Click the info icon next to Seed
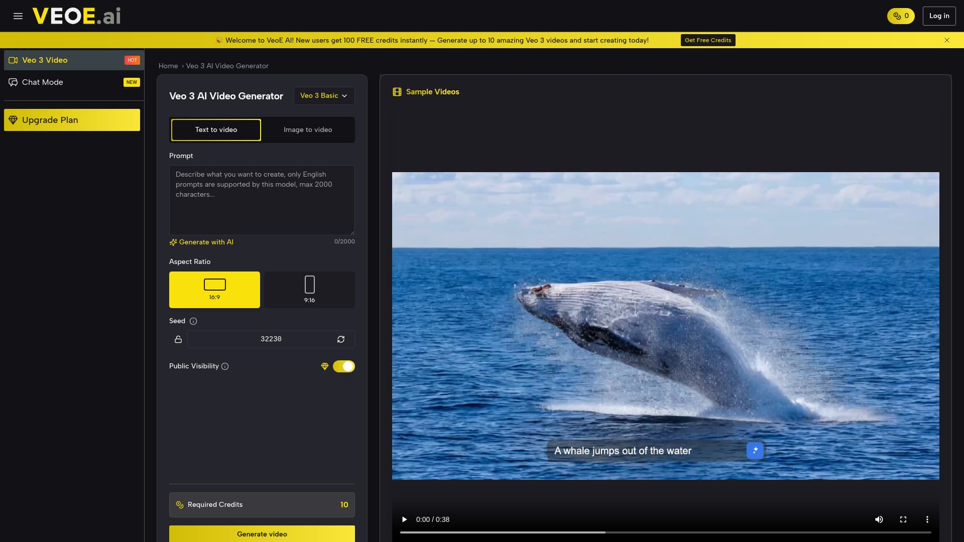Image resolution: width=964 pixels, height=542 pixels. click(x=193, y=321)
